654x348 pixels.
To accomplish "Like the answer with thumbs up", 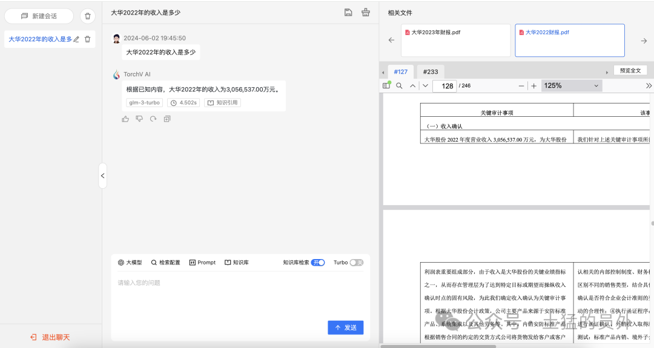I will click(x=125, y=119).
